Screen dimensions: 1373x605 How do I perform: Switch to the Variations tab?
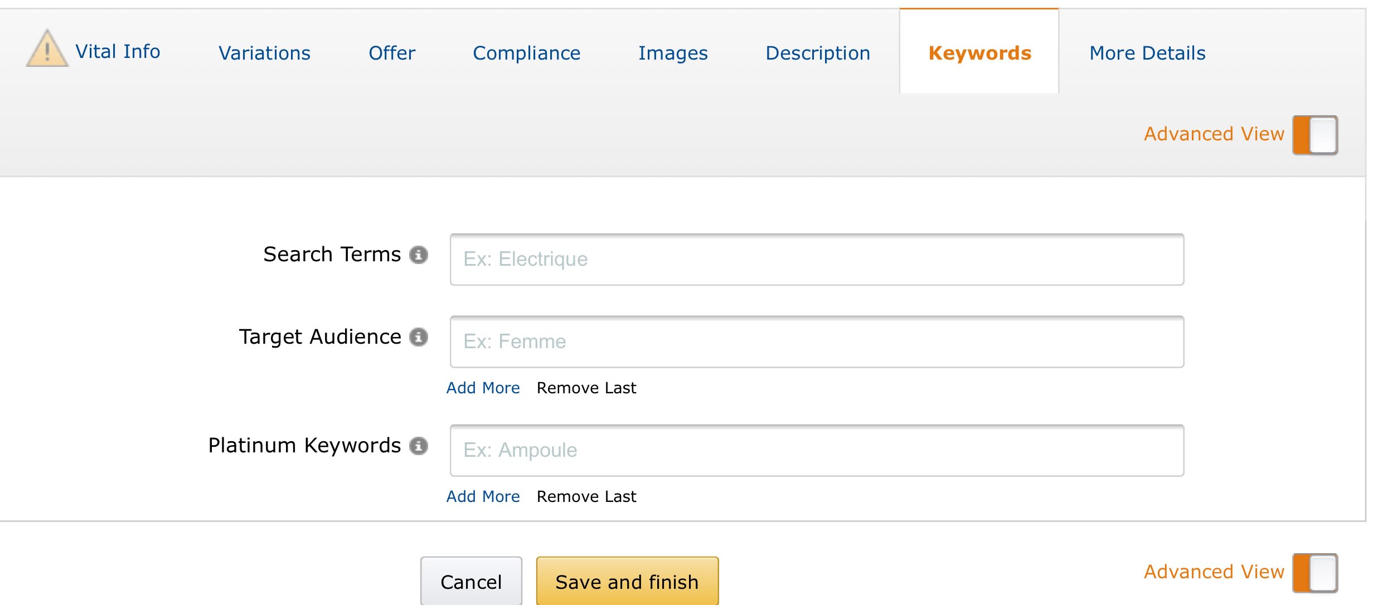(264, 52)
